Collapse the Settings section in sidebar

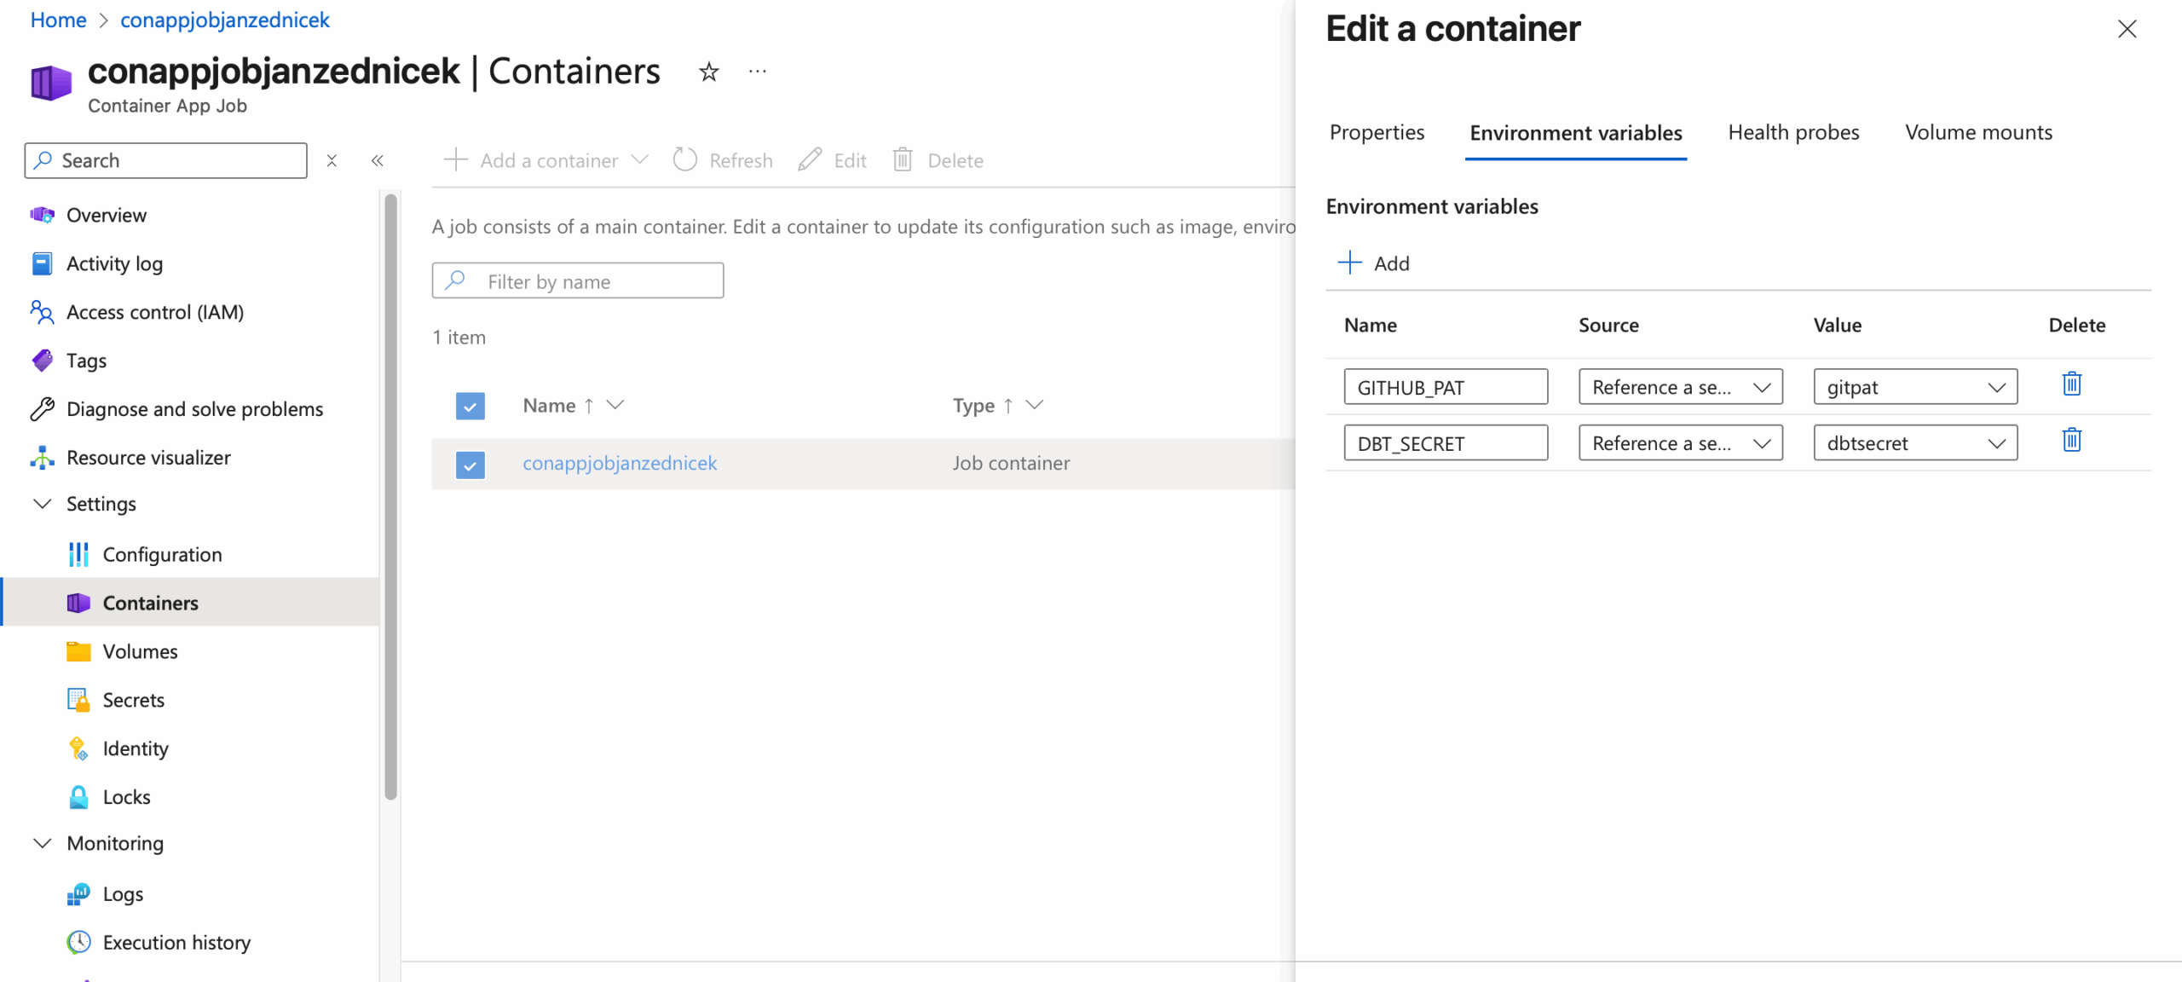click(x=42, y=504)
